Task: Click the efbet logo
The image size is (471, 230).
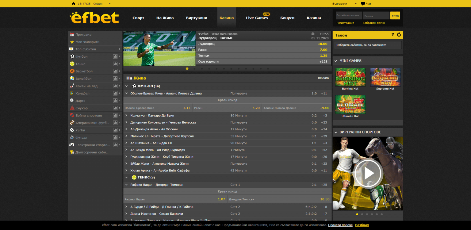Action: click(94, 17)
